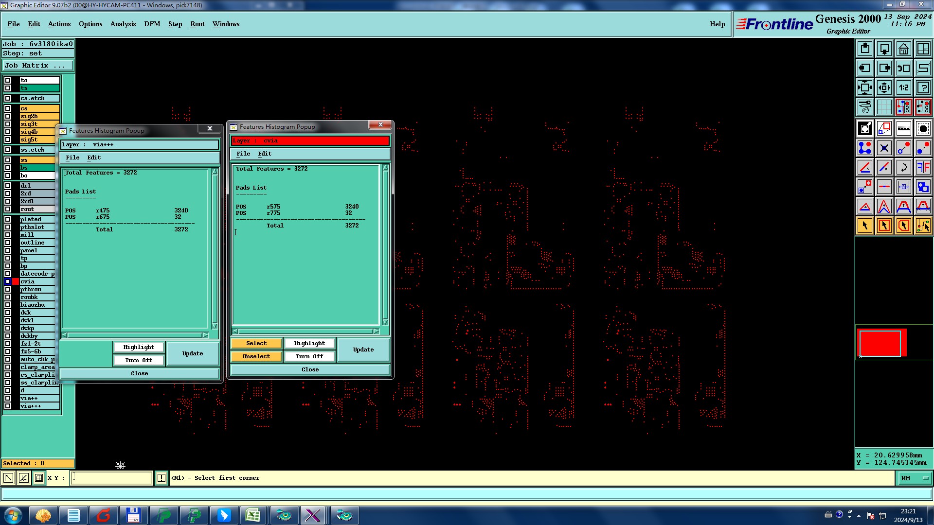The image size is (934, 525).
Task: Choose the net selection arrow tool
Action: (x=923, y=226)
